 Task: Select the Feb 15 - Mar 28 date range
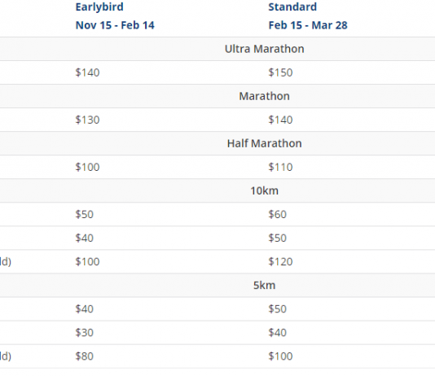click(308, 25)
